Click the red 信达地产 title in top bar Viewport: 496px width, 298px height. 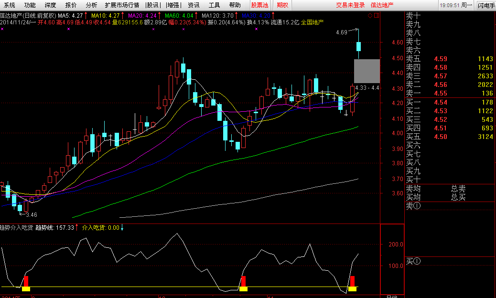tap(382, 5)
